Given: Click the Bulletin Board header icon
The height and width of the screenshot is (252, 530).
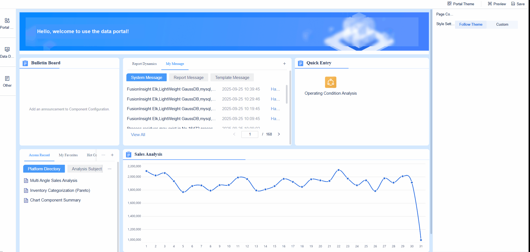Looking at the screenshot, I should click(x=25, y=63).
